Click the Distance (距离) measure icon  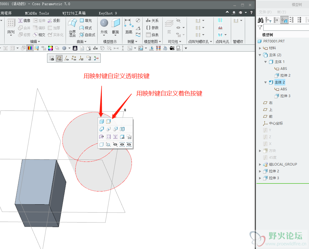(x=129, y=23)
